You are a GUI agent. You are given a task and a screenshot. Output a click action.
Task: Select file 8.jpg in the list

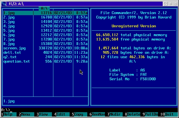45,44
